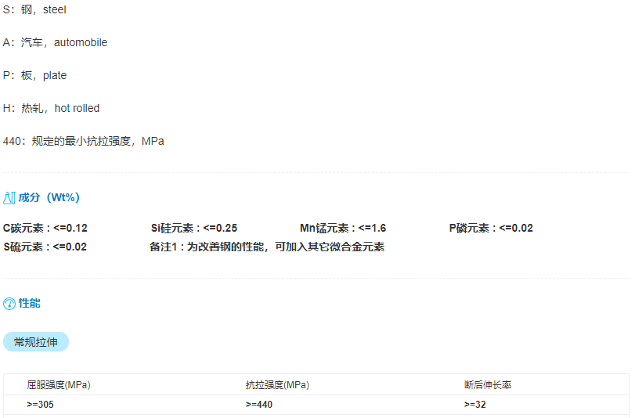The width and height of the screenshot is (635, 418).
Task: Click the 断后伸长率 column header
Action: coord(488,385)
